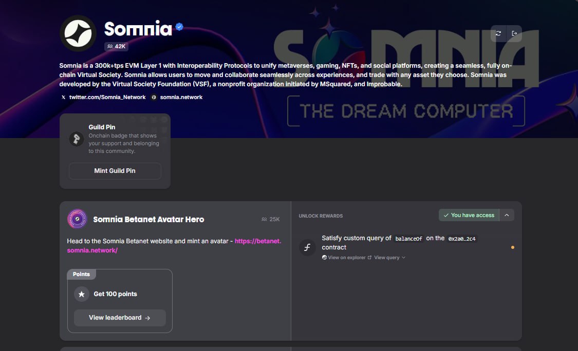Open the twitter.com/Somnia_Network link
This screenshot has width=578, height=351.
(x=103, y=97)
